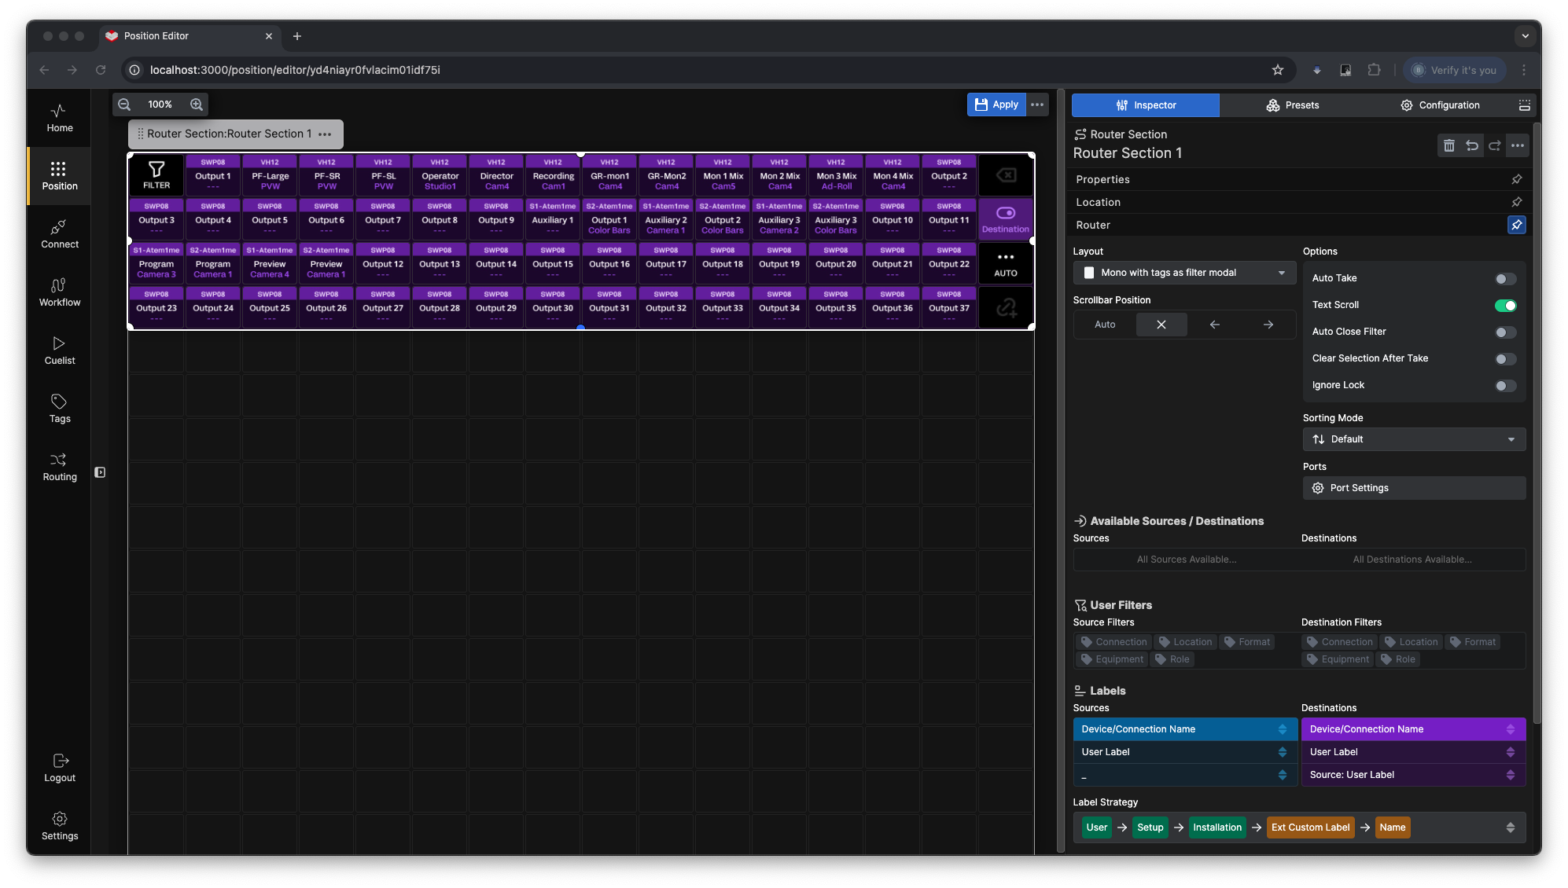Screen dimensions: 1568x888
Task: Pin the Properties section
Action: click(x=1517, y=179)
